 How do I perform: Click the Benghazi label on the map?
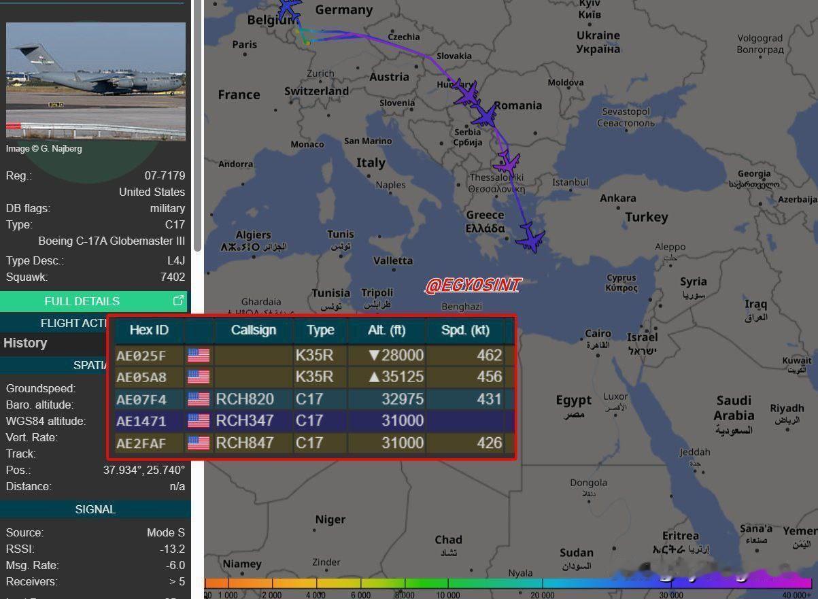(x=462, y=307)
